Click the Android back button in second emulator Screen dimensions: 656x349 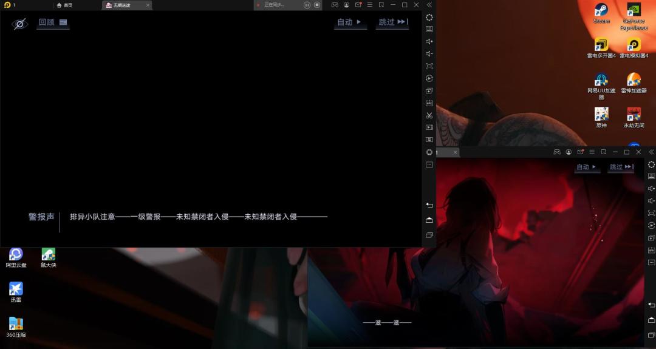click(651, 305)
